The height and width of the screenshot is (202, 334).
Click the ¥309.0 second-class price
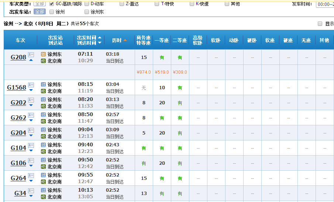(x=180, y=72)
